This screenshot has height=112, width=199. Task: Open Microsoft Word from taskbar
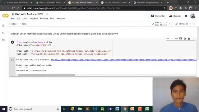pyautogui.click(x=117, y=109)
